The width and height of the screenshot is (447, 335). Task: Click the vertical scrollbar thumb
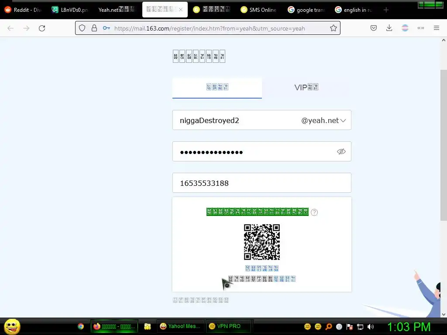[x=444, y=145]
